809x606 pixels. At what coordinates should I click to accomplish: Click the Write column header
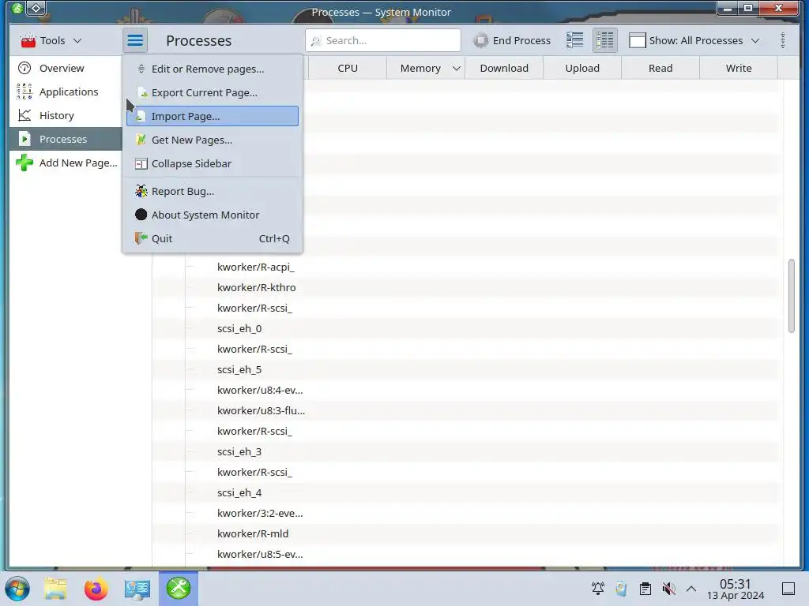pyautogui.click(x=739, y=68)
